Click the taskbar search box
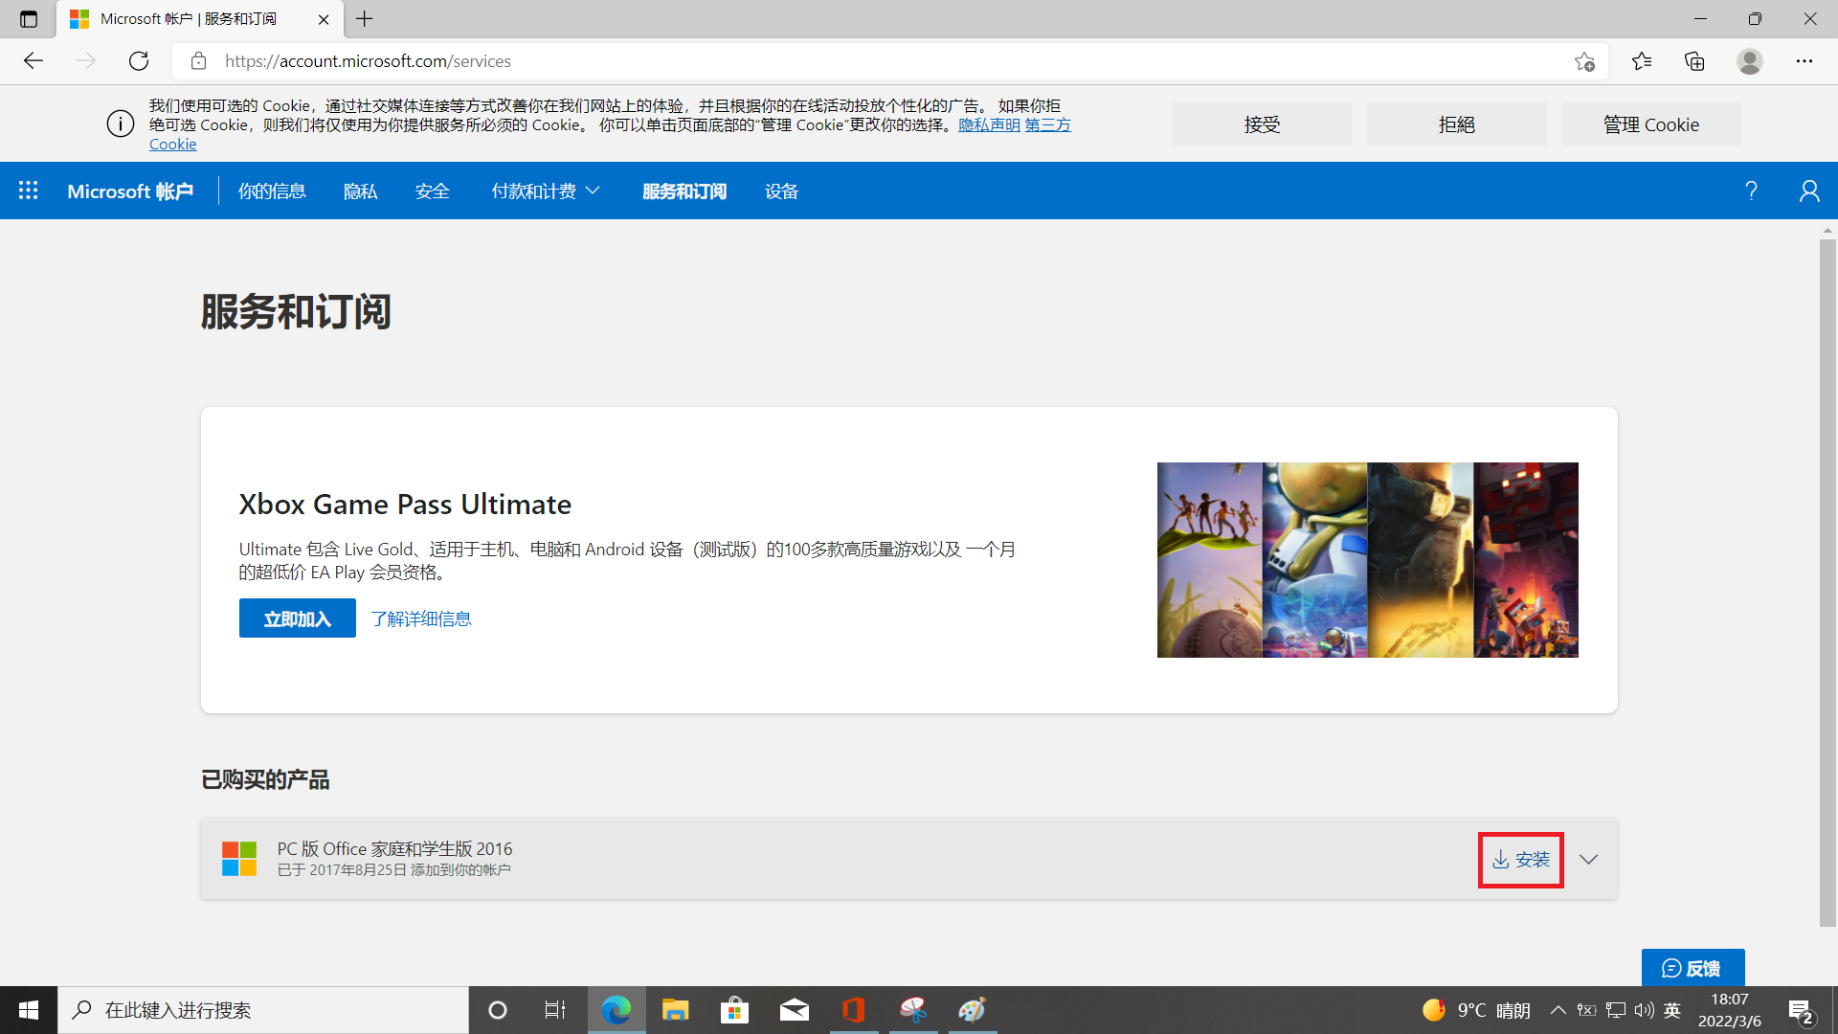 point(263,1010)
